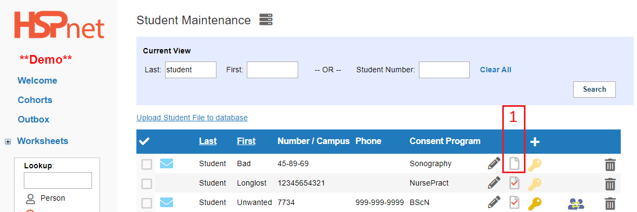
Task: Delete Student Longlost with the trash icon
Action: [610, 183]
